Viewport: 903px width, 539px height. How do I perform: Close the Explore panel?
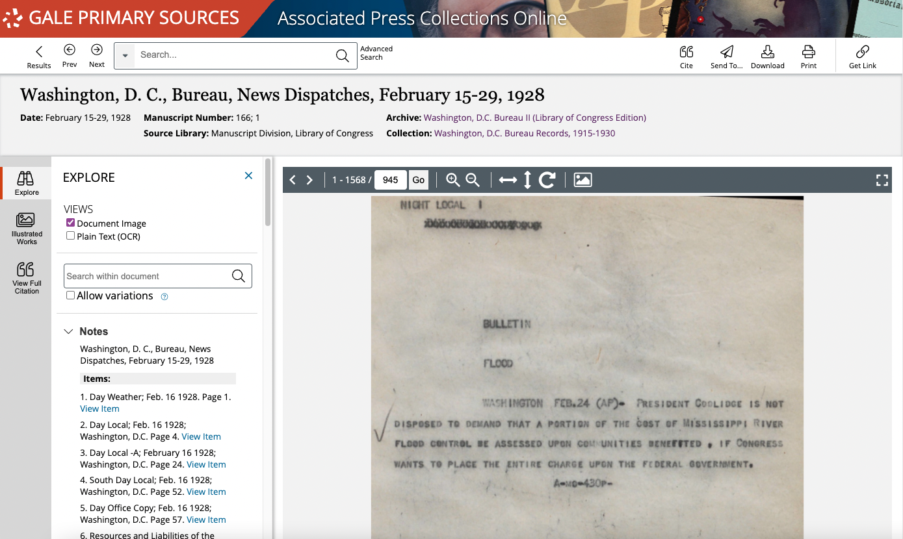coord(248,175)
